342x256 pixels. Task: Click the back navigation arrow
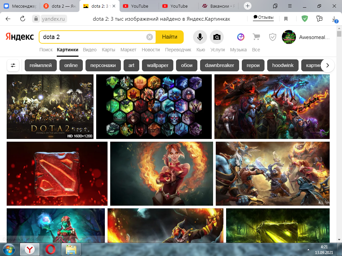coord(8,19)
